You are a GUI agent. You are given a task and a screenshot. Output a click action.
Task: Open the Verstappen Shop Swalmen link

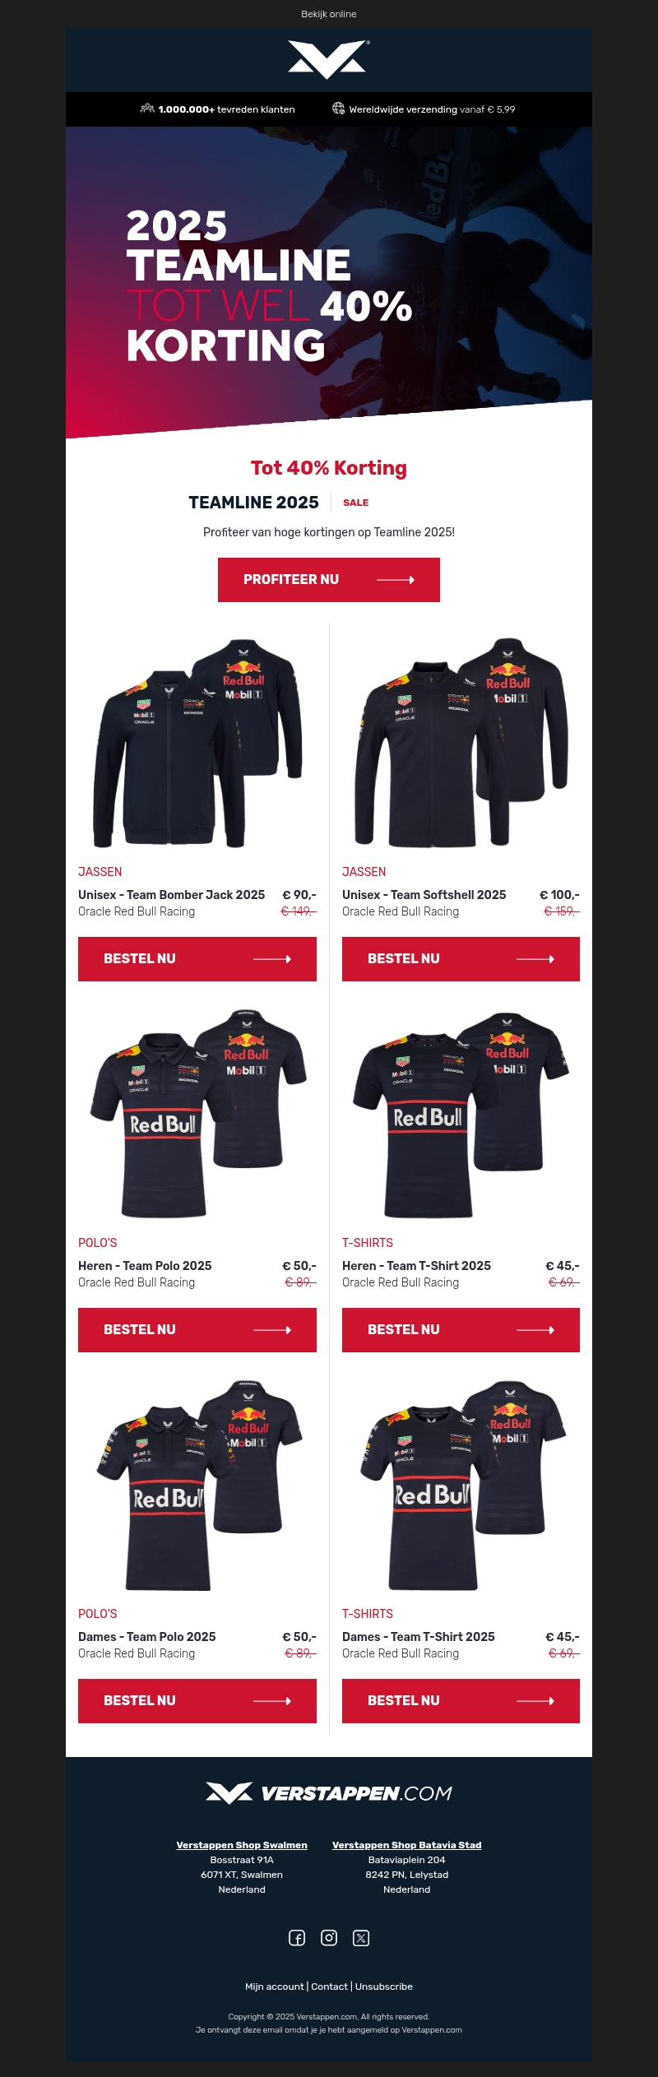click(x=242, y=1845)
